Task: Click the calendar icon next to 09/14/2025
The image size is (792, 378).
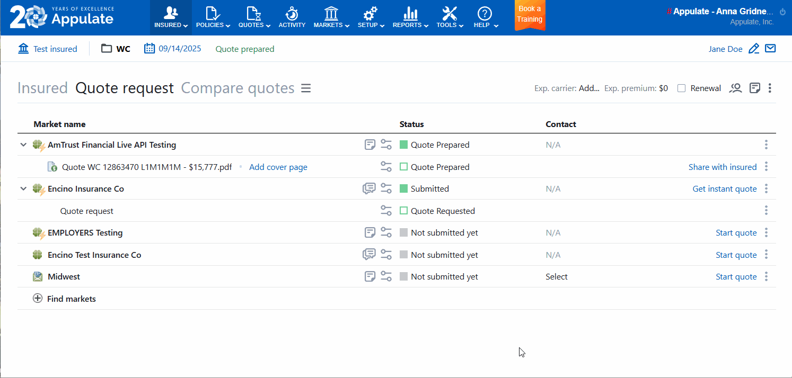Action: coord(149,48)
